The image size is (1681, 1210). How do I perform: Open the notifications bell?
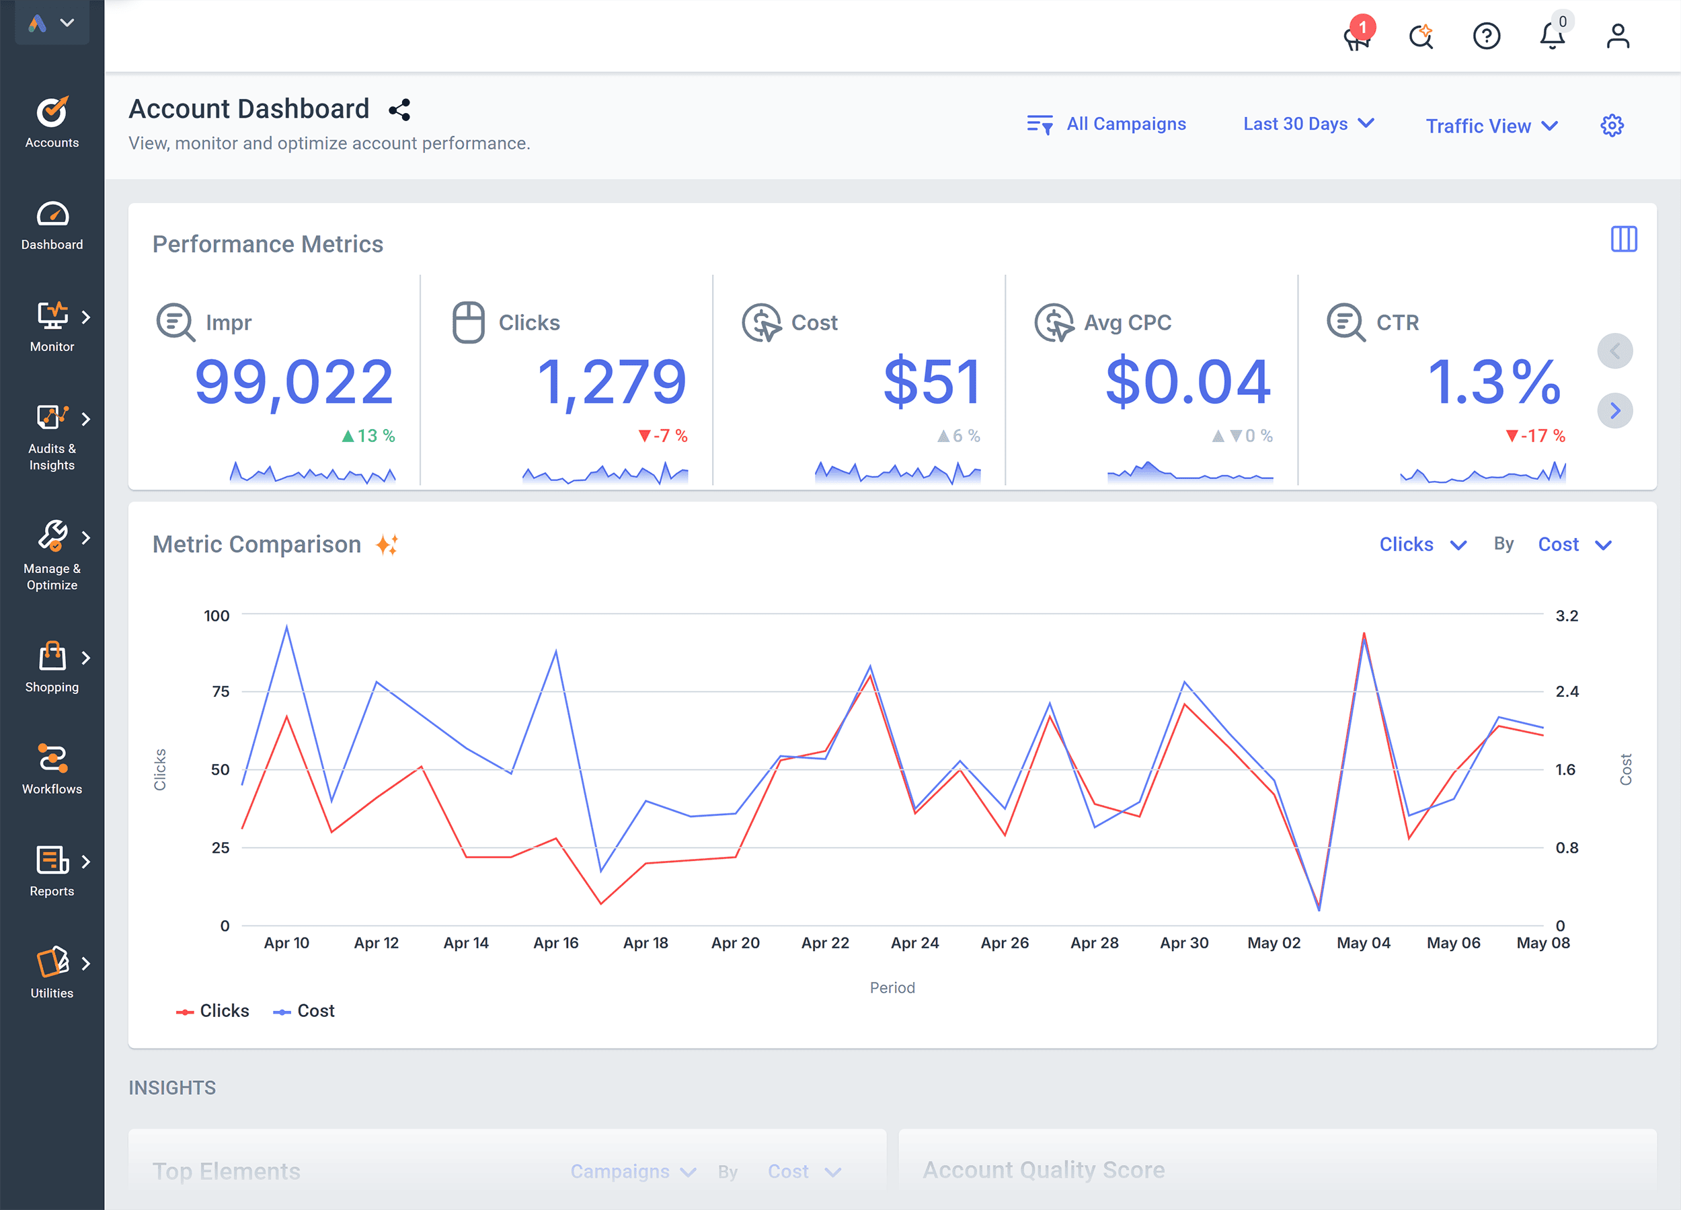coord(1552,36)
